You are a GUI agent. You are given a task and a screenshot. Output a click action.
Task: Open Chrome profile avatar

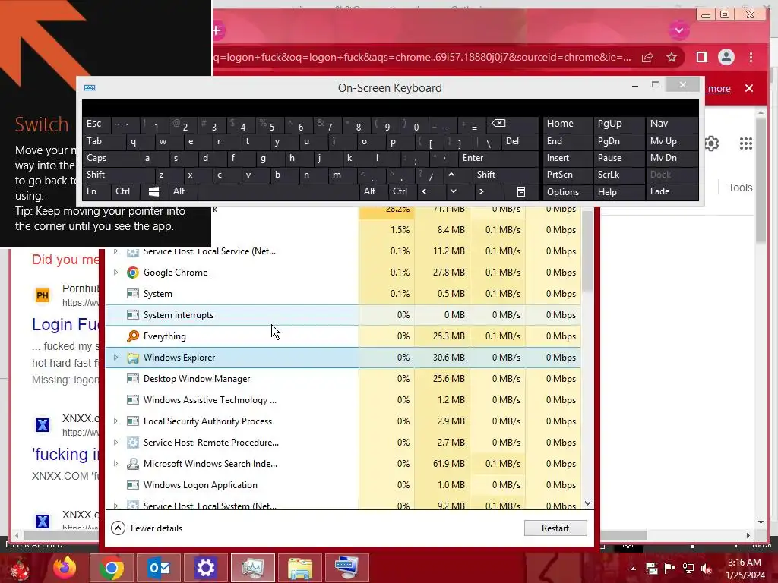[x=726, y=57]
